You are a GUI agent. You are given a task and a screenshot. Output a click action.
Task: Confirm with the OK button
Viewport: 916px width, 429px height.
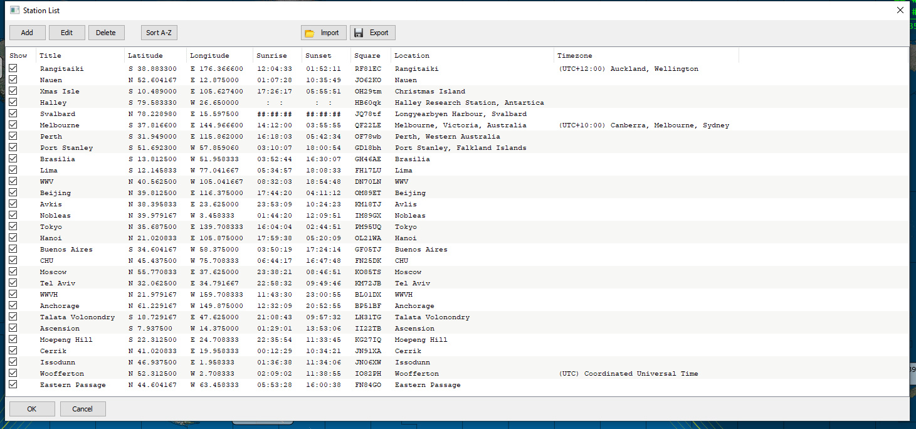(32, 409)
